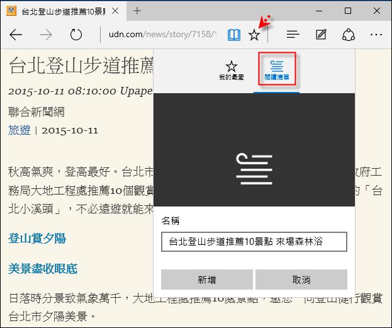
Task: Close the Edge browser window
Action: [377, 11]
